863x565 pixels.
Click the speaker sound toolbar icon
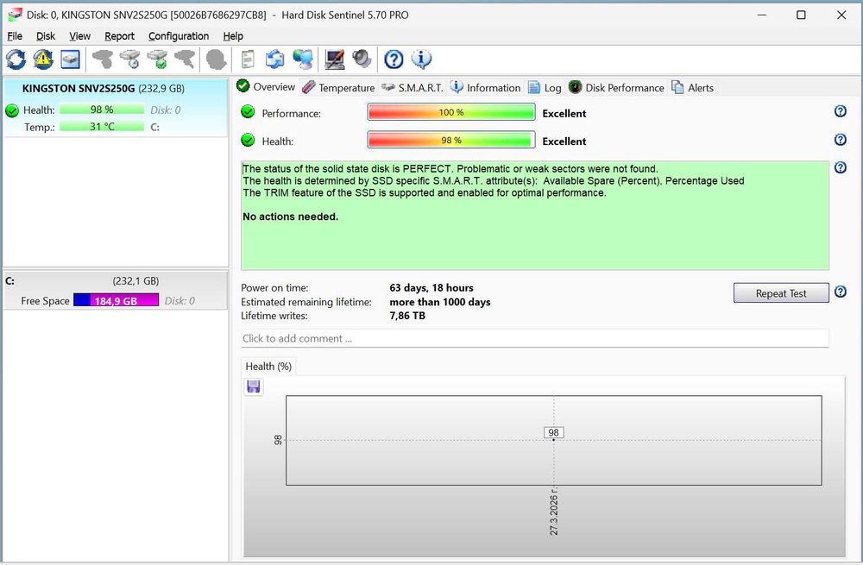362,60
